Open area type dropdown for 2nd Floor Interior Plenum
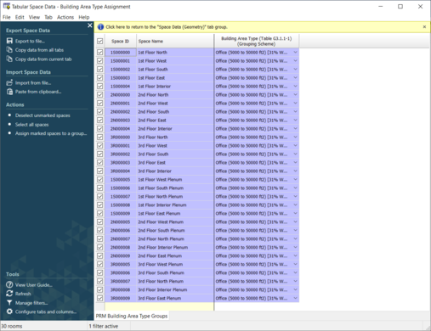Screen dimensions: 431x331 click(x=295, y=248)
